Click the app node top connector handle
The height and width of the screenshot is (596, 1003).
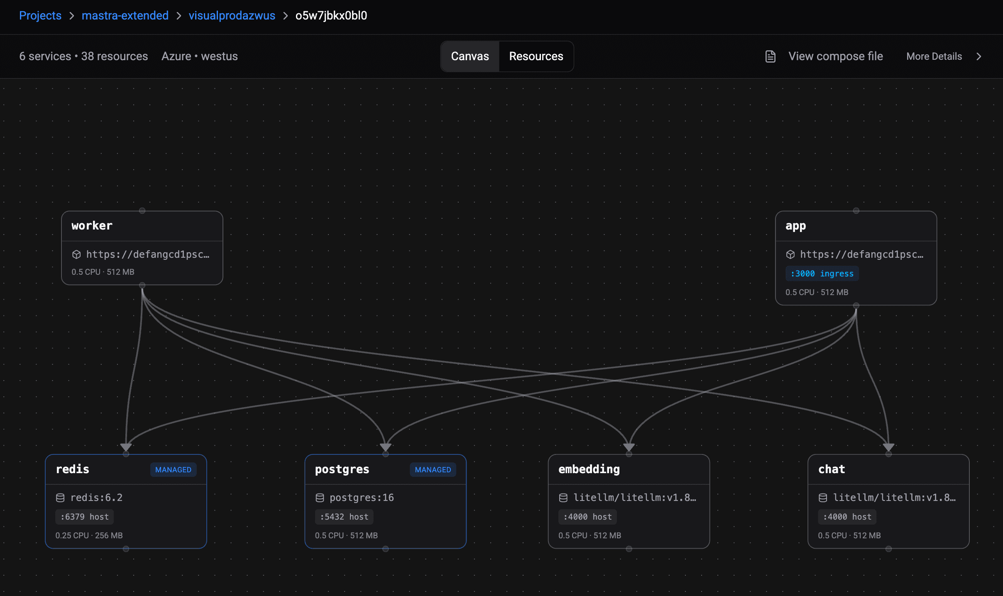click(856, 211)
